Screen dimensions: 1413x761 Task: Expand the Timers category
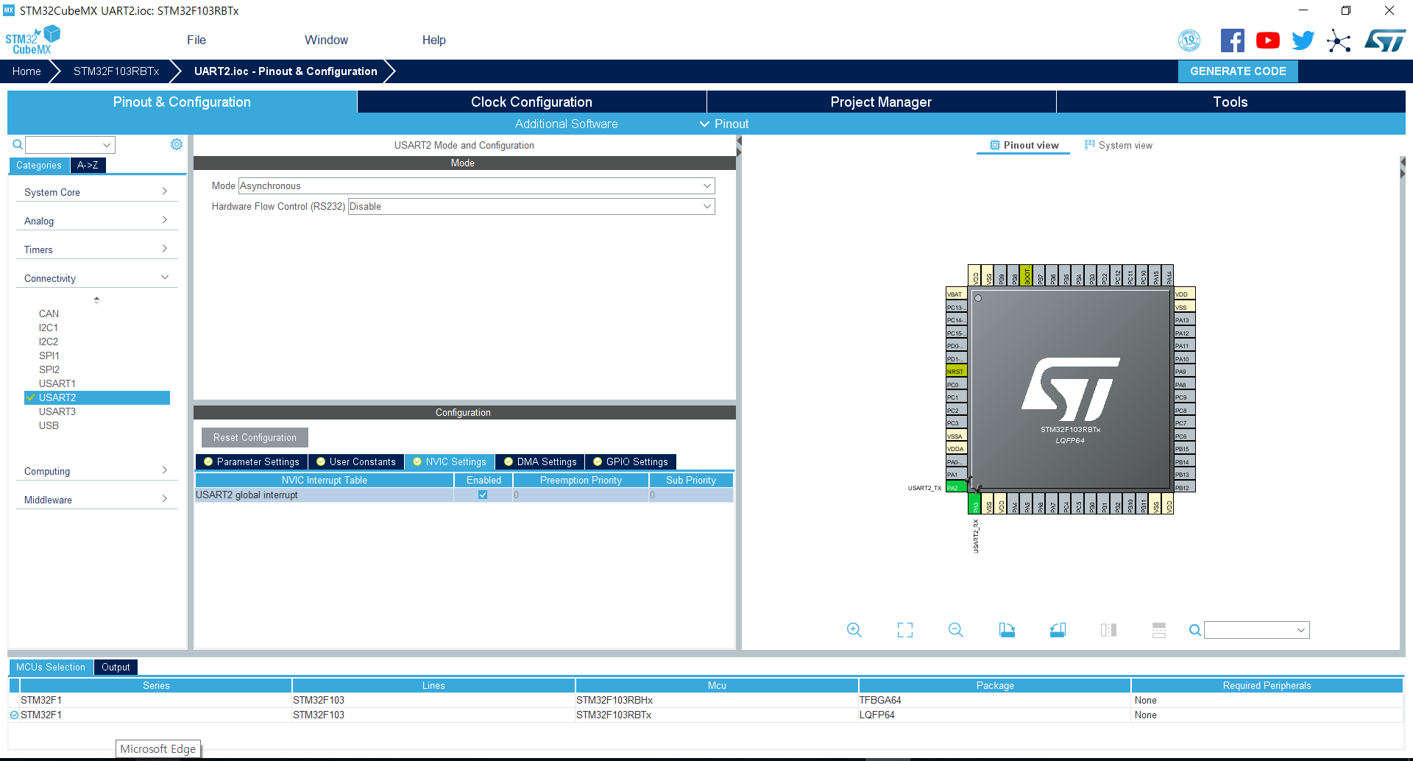coord(96,249)
